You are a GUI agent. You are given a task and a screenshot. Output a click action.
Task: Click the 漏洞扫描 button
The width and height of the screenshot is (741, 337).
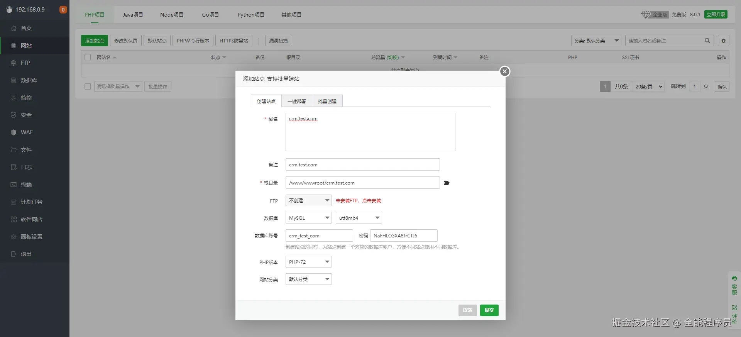pos(279,41)
